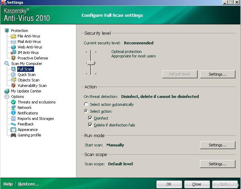Choose Select action automatically option

click(x=86, y=104)
